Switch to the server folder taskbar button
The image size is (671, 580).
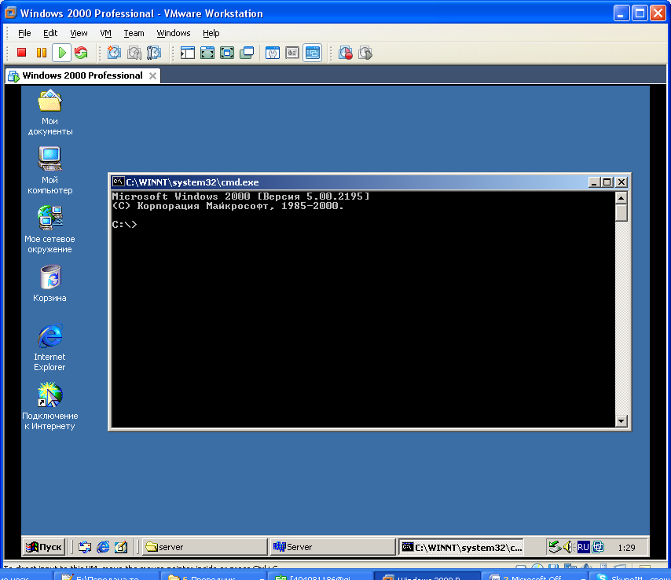[205, 547]
